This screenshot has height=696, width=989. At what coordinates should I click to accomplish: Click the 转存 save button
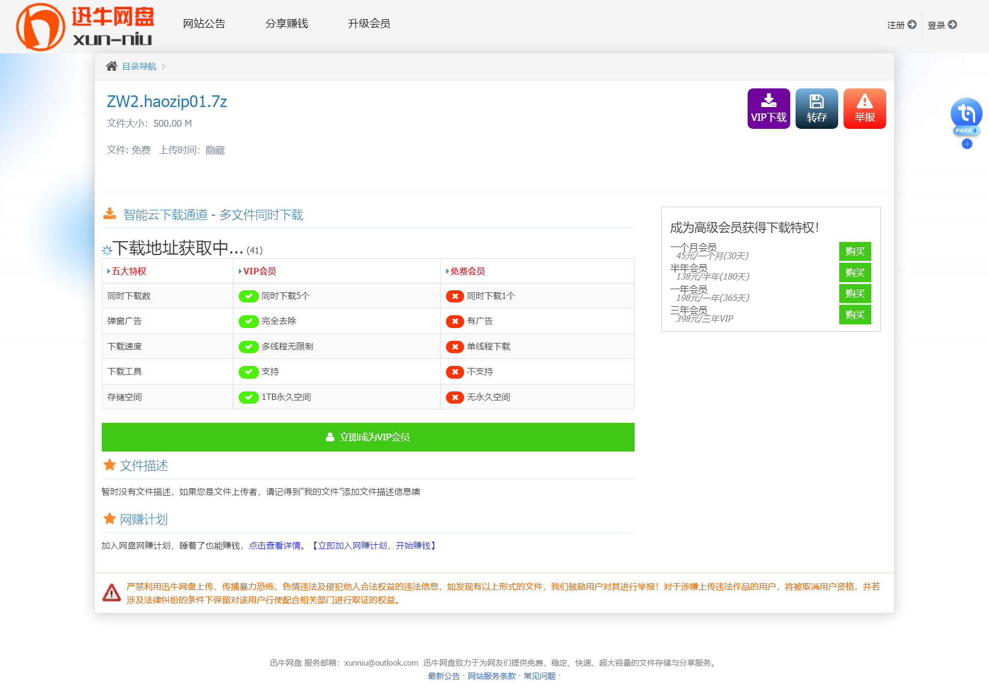click(x=817, y=109)
